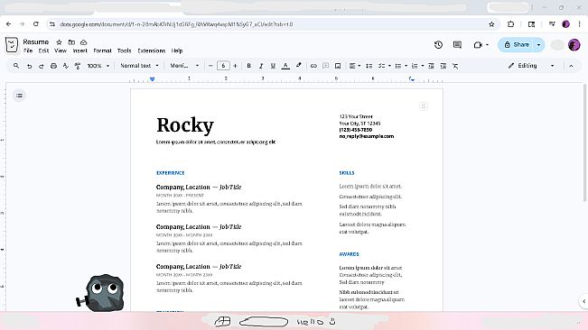Open version history clock icon
The image size is (588, 330).
[x=438, y=45]
